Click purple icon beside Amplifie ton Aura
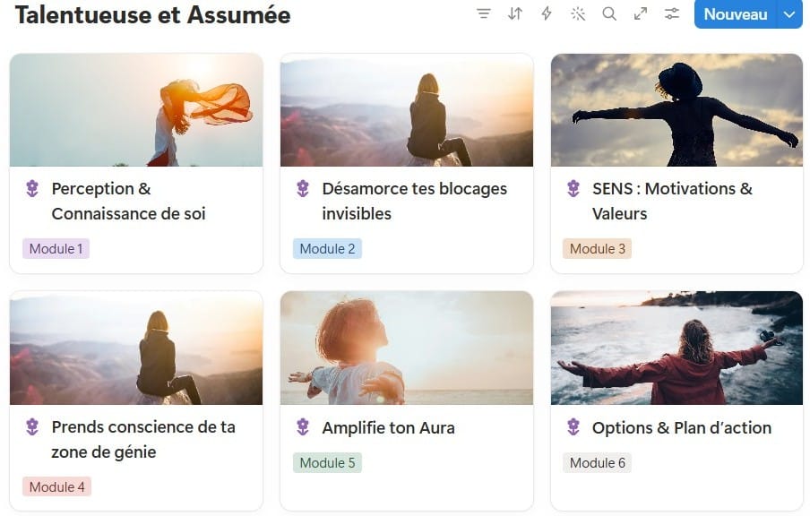This screenshot has width=810, height=516. [303, 427]
